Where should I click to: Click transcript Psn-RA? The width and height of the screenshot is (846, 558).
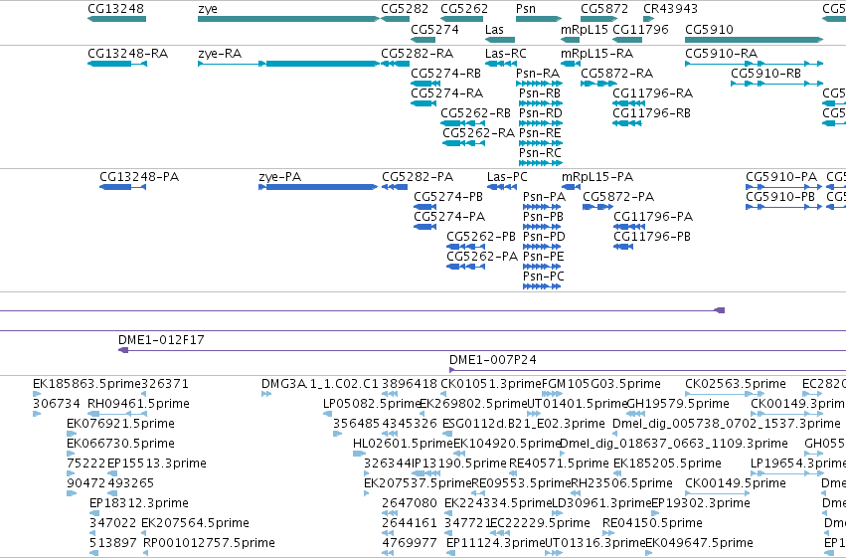pyautogui.click(x=538, y=73)
